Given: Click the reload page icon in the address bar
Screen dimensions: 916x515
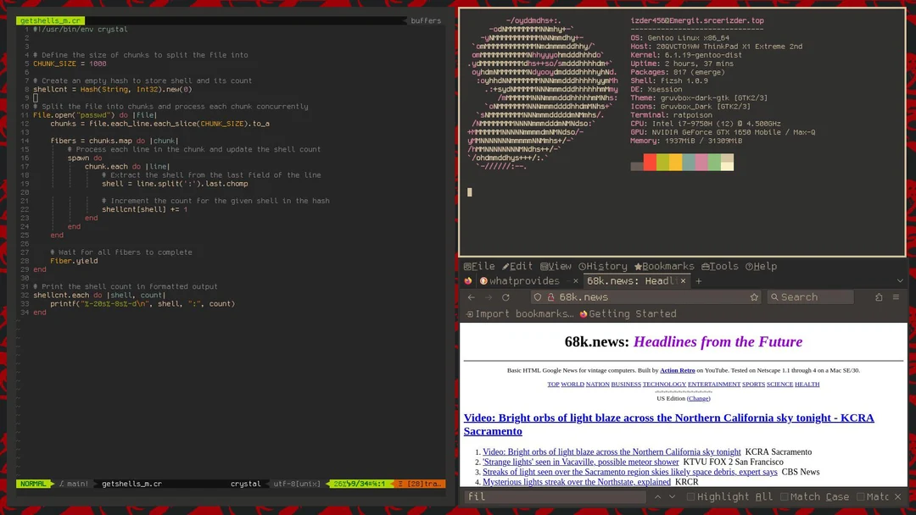Looking at the screenshot, I should [505, 296].
